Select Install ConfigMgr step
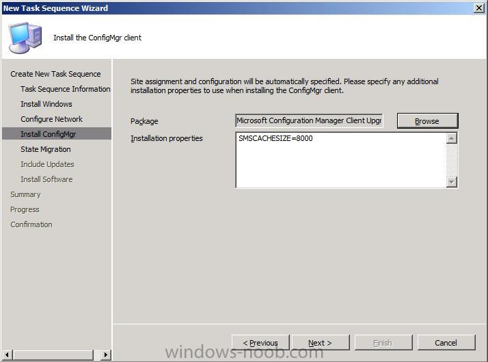The image size is (488, 362). (56, 134)
